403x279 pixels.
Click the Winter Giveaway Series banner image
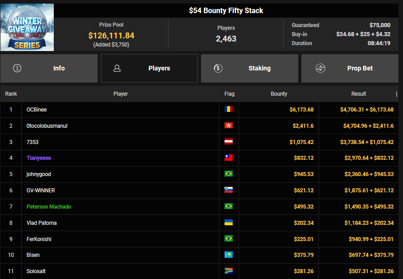coord(27,27)
